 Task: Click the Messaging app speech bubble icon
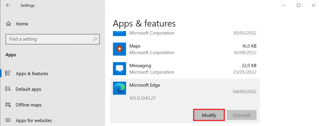[119, 69]
